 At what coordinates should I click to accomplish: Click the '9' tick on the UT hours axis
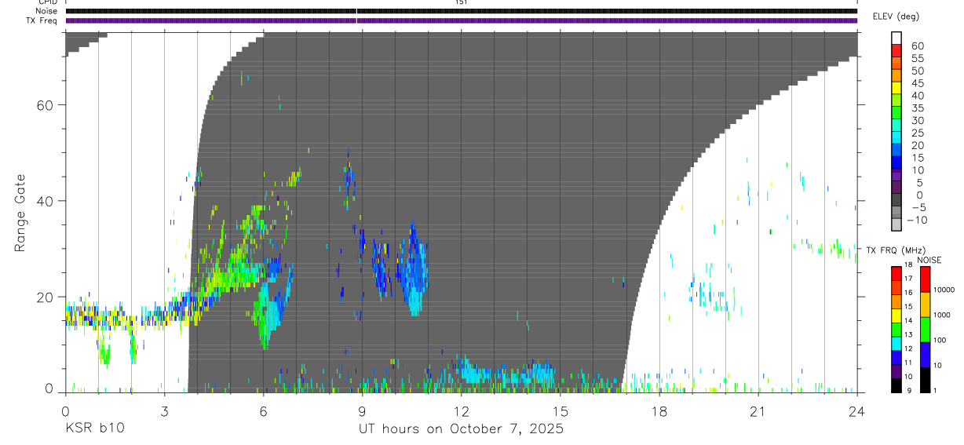362,410
